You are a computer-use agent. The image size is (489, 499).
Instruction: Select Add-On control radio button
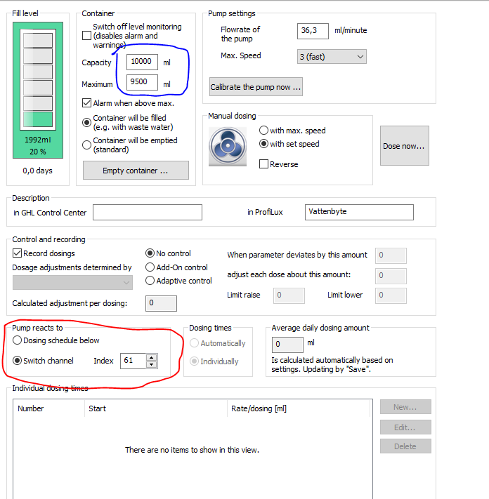tap(150, 267)
